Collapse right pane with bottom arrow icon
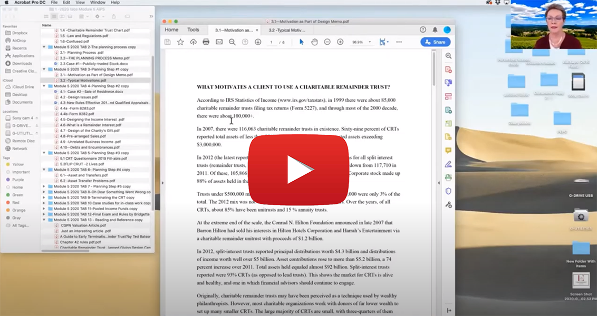The image size is (597, 316). (x=449, y=311)
